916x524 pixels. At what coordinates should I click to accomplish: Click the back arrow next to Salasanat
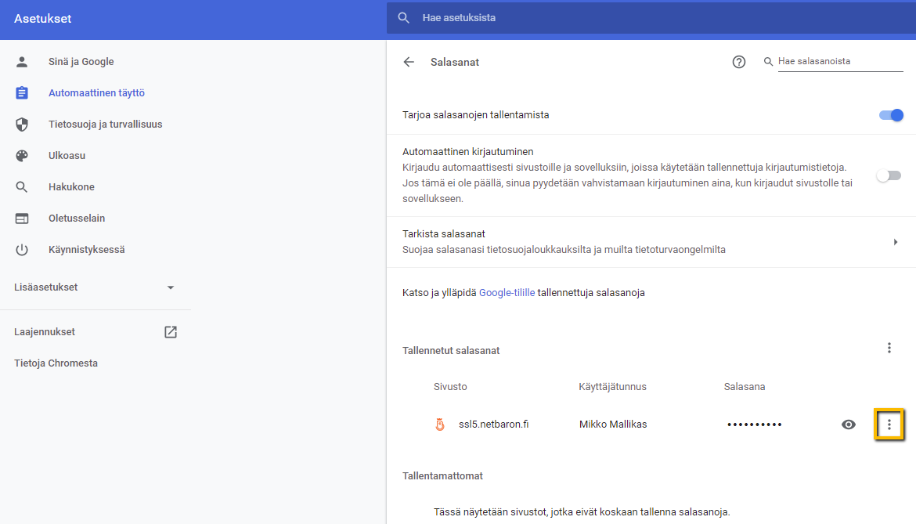(409, 62)
